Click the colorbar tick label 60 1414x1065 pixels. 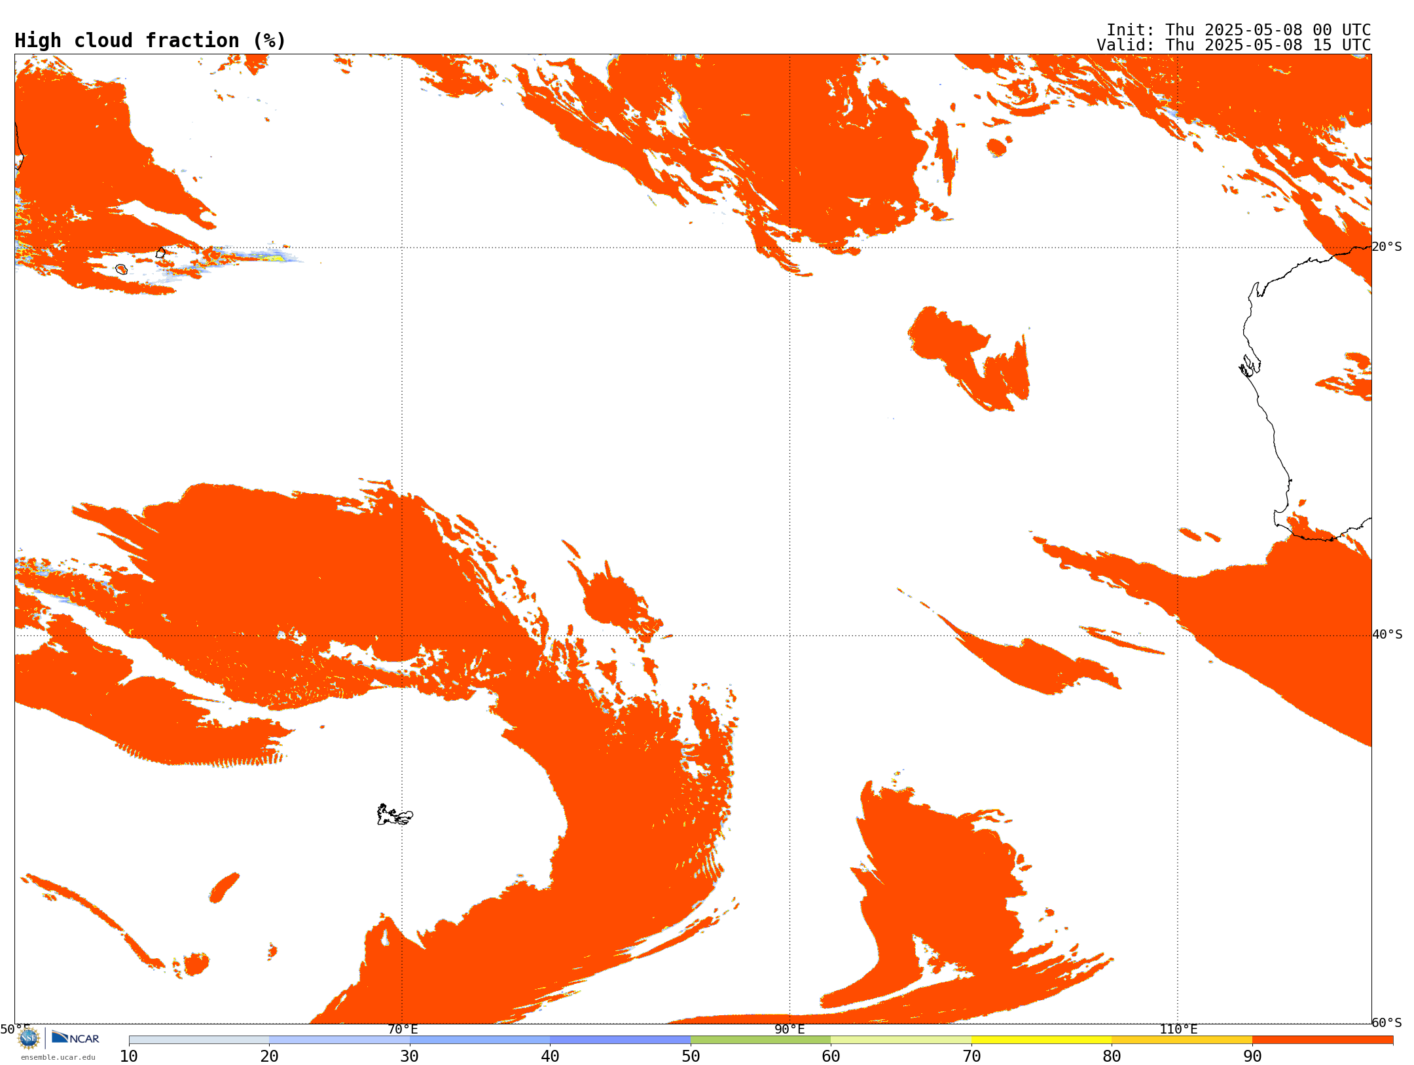tap(831, 1056)
